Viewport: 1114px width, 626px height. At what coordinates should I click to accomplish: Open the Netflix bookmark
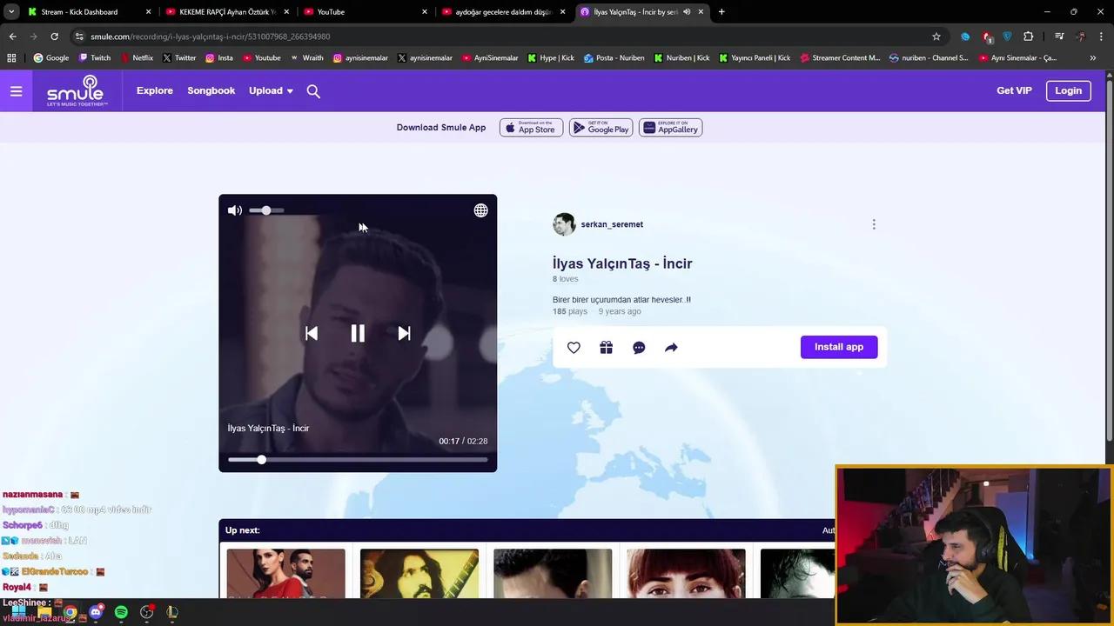coord(136,58)
